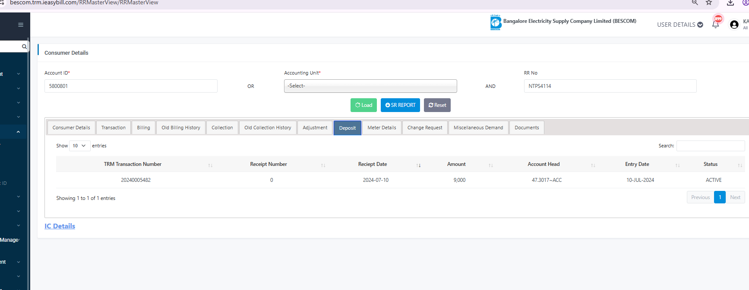Switch to the Meter Details tab

(x=382, y=128)
